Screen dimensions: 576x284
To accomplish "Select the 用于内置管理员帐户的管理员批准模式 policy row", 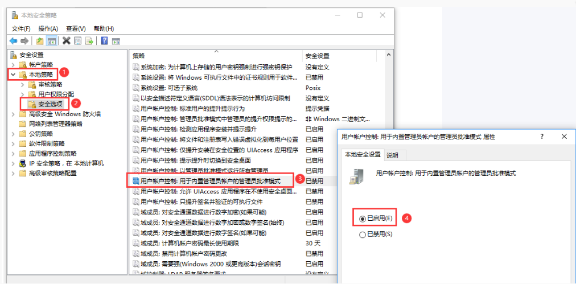I will click(211, 180).
